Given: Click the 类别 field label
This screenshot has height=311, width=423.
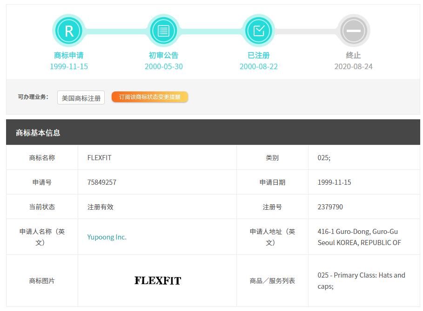Looking at the screenshot, I should [x=272, y=158].
